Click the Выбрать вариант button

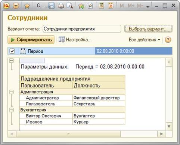click(148, 29)
